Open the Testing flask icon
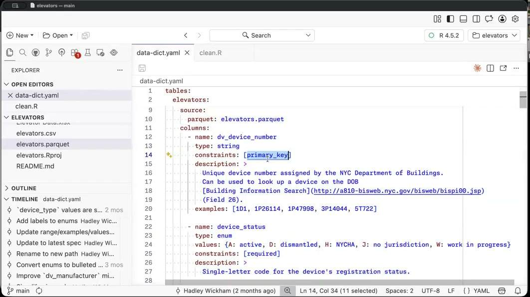Image resolution: width=530 pixels, height=297 pixels. coord(87,53)
